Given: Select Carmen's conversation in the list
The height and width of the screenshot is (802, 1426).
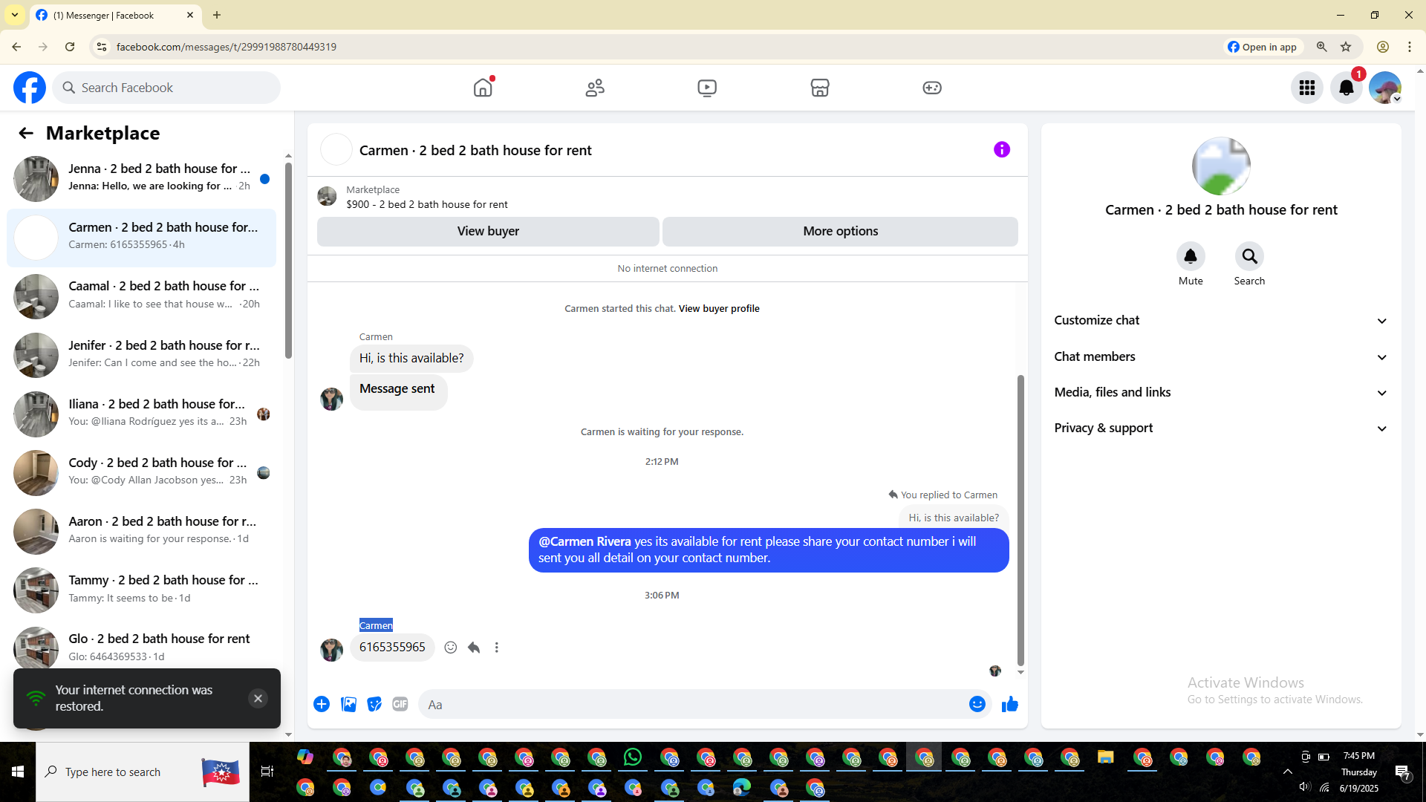Looking at the screenshot, I should point(141,237).
